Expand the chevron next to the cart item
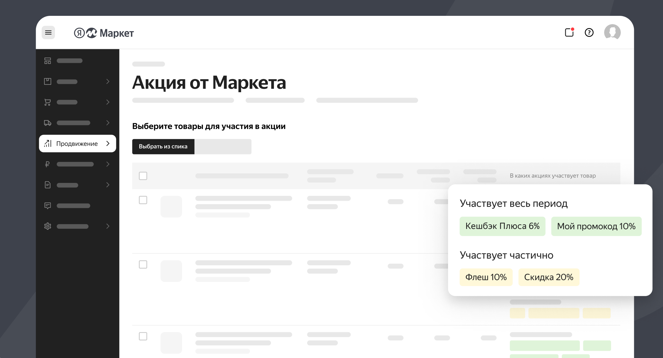The image size is (663, 358). pos(108,102)
